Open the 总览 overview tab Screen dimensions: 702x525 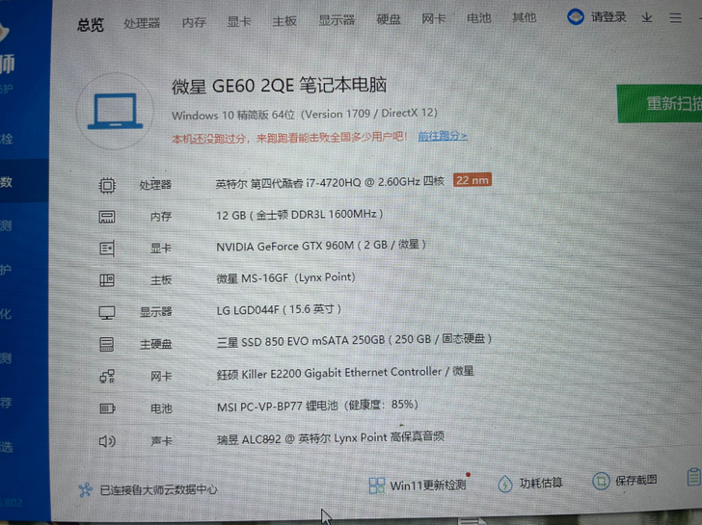point(91,24)
